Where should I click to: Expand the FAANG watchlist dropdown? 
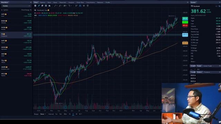[16, 6]
